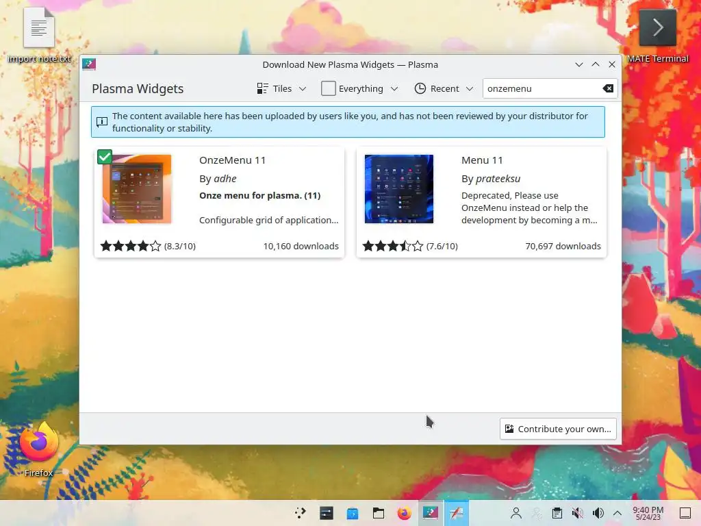Image resolution: width=701 pixels, height=526 pixels.
Task: Open the clock showing 9:40 PM
Action: tap(648, 513)
